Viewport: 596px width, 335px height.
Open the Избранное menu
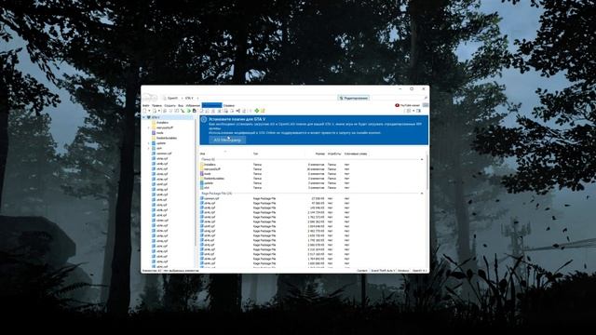click(193, 105)
